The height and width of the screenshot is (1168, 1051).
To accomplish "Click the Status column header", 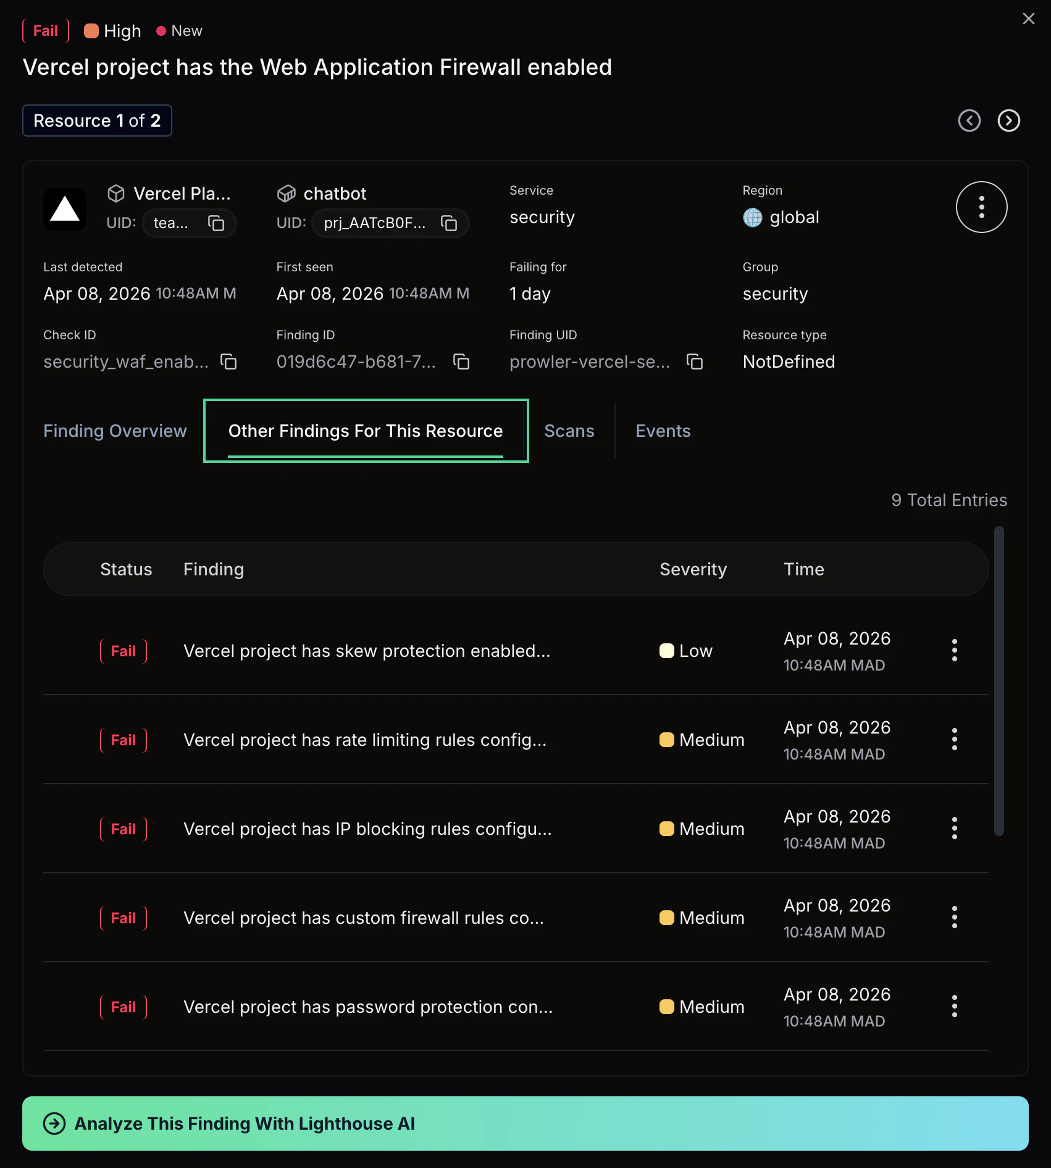I will [126, 569].
